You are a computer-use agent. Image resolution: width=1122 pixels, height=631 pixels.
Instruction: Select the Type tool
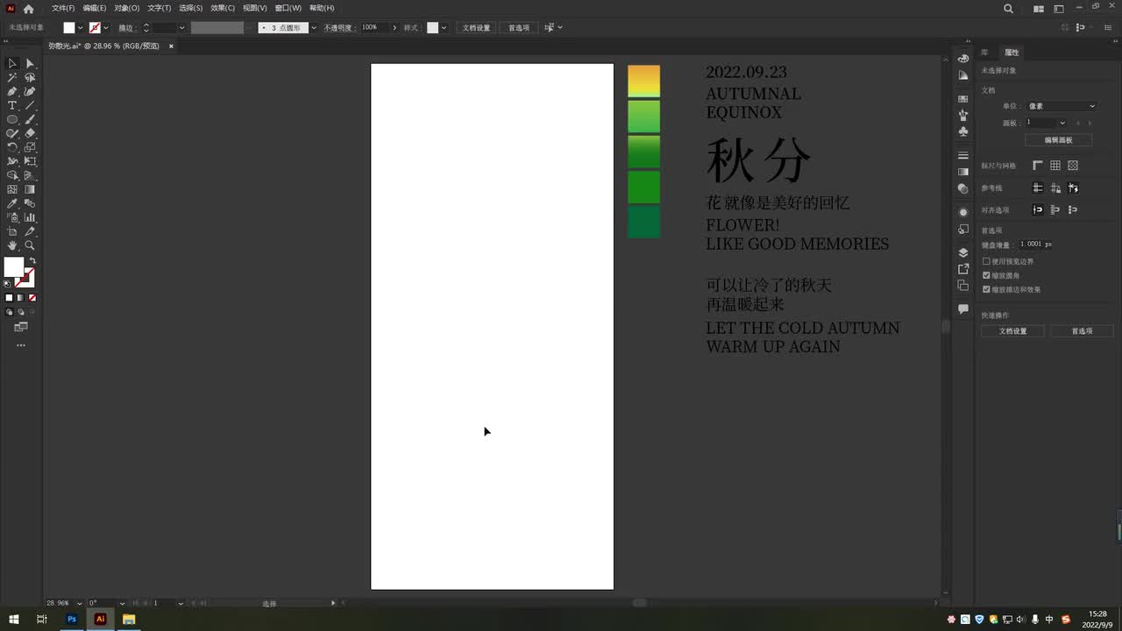click(x=12, y=105)
